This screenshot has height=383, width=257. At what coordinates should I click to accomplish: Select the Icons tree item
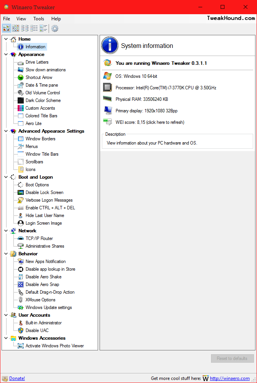pyautogui.click(x=31, y=169)
